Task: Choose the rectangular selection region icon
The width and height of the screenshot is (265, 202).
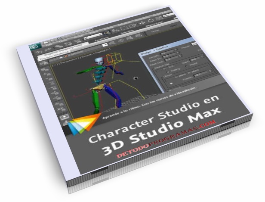Action: pyautogui.click(x=124, y=28)
